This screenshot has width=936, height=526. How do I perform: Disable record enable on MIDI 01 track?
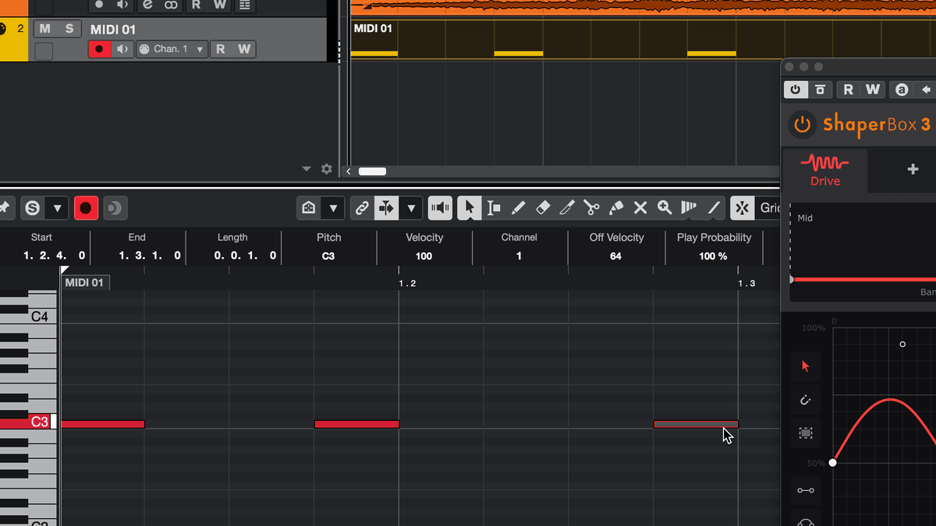tap(99, 49)
